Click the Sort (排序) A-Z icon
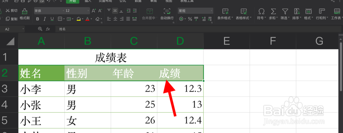The image size is (343, 133). (297, 11)
